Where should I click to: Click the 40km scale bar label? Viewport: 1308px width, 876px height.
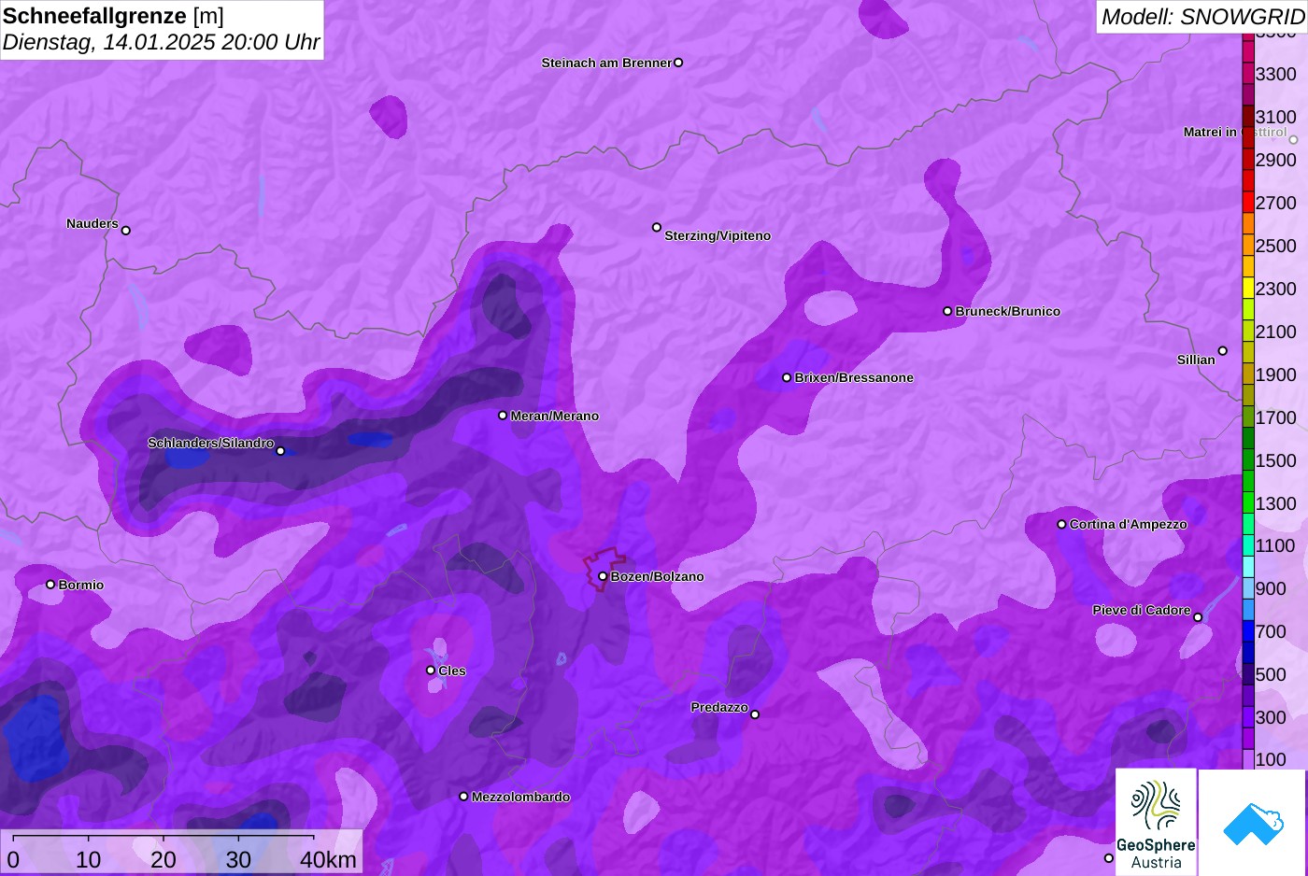click(x=328, y=860)
